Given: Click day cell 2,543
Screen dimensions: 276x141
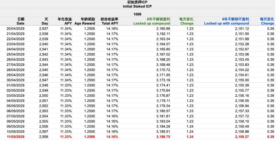Looking at the screenshot, I should click(44, 59).
